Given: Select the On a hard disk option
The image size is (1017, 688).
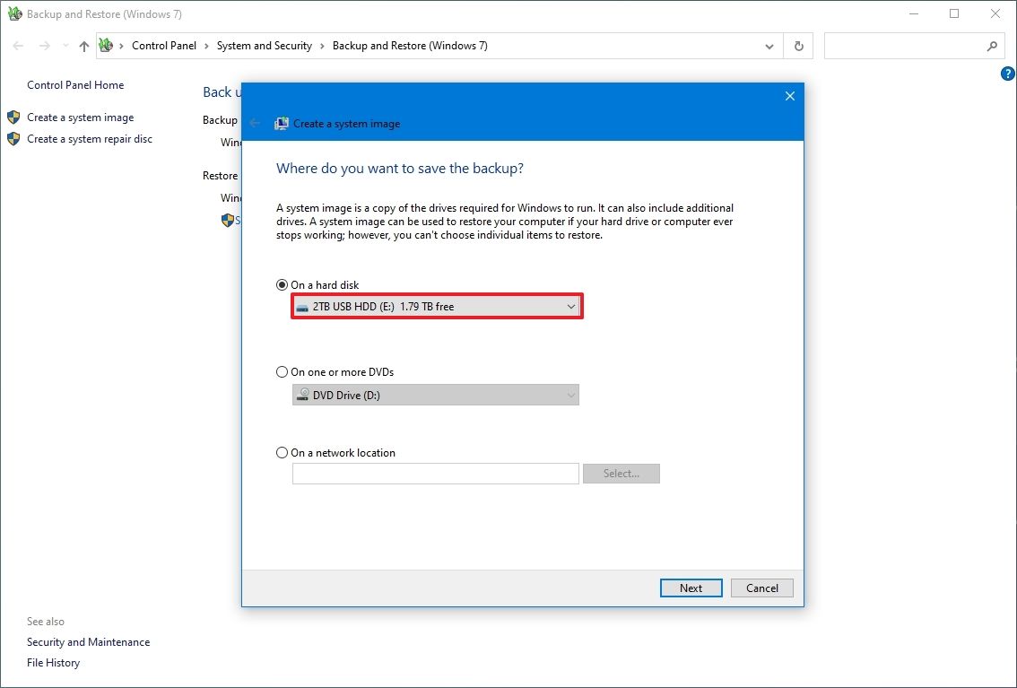Looking at the screenshot, I should coord(282,285).
